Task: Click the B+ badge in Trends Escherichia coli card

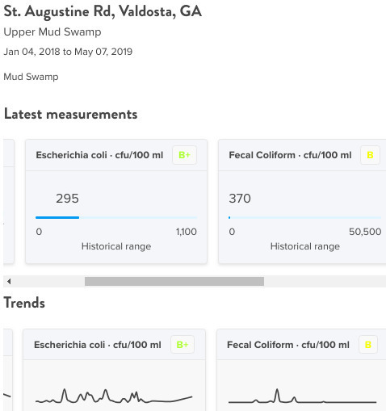Action: pyautogui.click(x=183, y=345)
